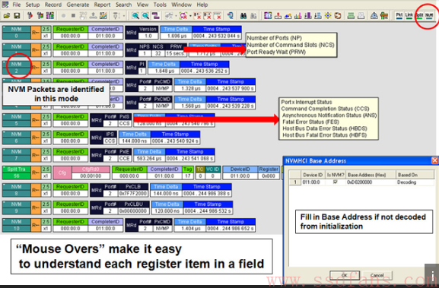Switch to Pkt packet view level
The width and height of the screenshot is (439, 288).
coord(399,15)
